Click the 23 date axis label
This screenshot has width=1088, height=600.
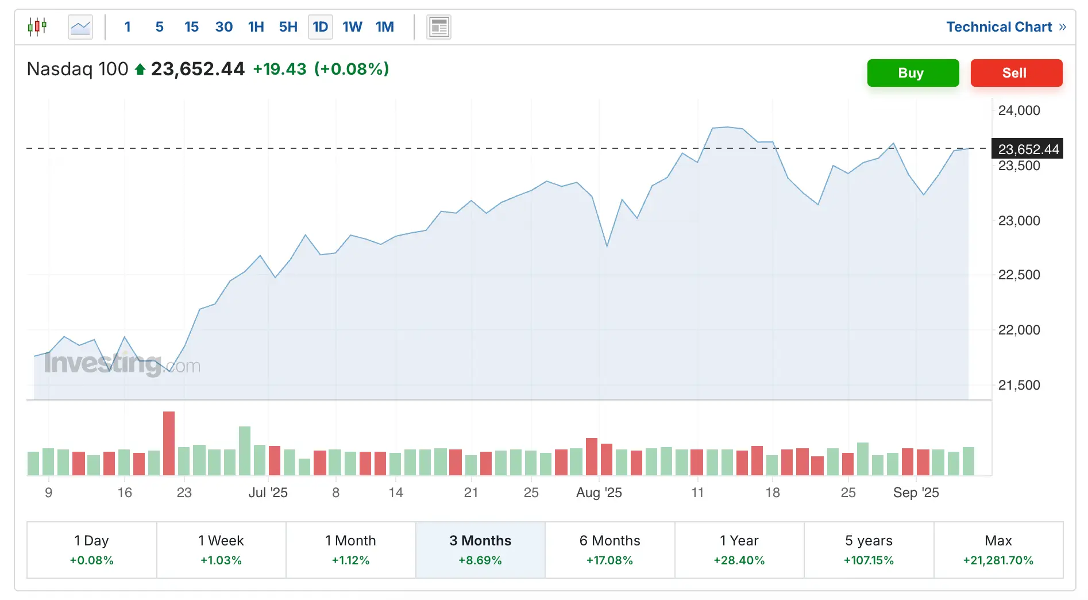184,493
